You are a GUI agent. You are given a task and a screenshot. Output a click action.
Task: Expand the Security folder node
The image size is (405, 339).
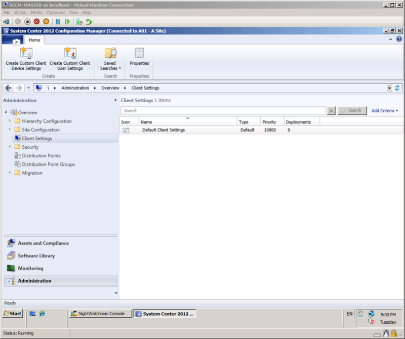coord(10,147)
